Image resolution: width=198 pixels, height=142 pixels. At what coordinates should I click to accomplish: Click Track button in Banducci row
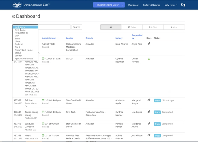(157, 124)
